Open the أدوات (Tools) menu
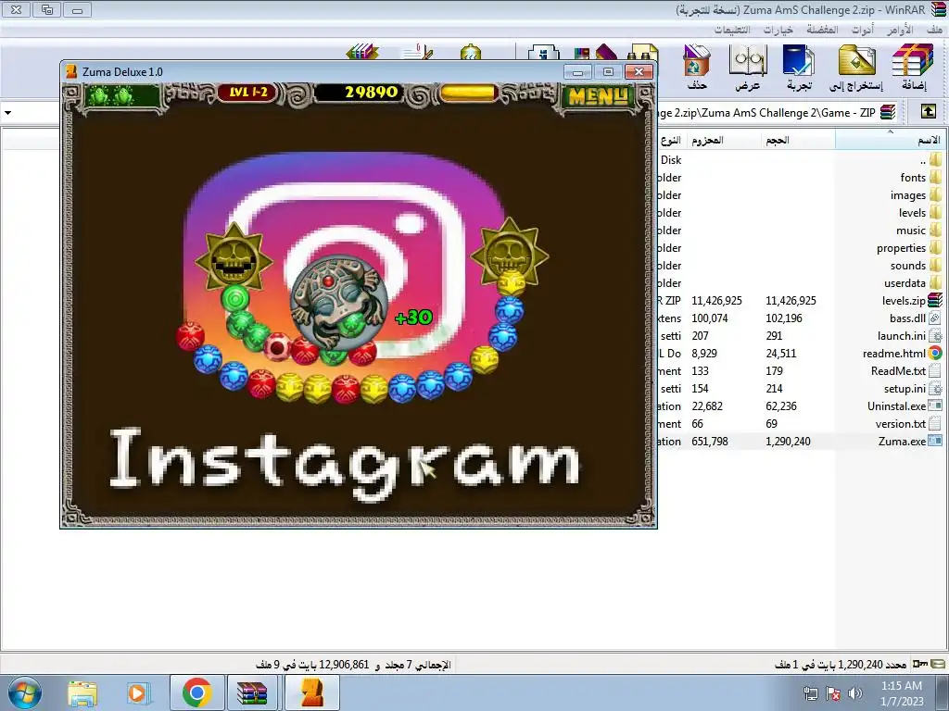Image resolution: width=949 pixels, height=711 pixels. point(863,29)
